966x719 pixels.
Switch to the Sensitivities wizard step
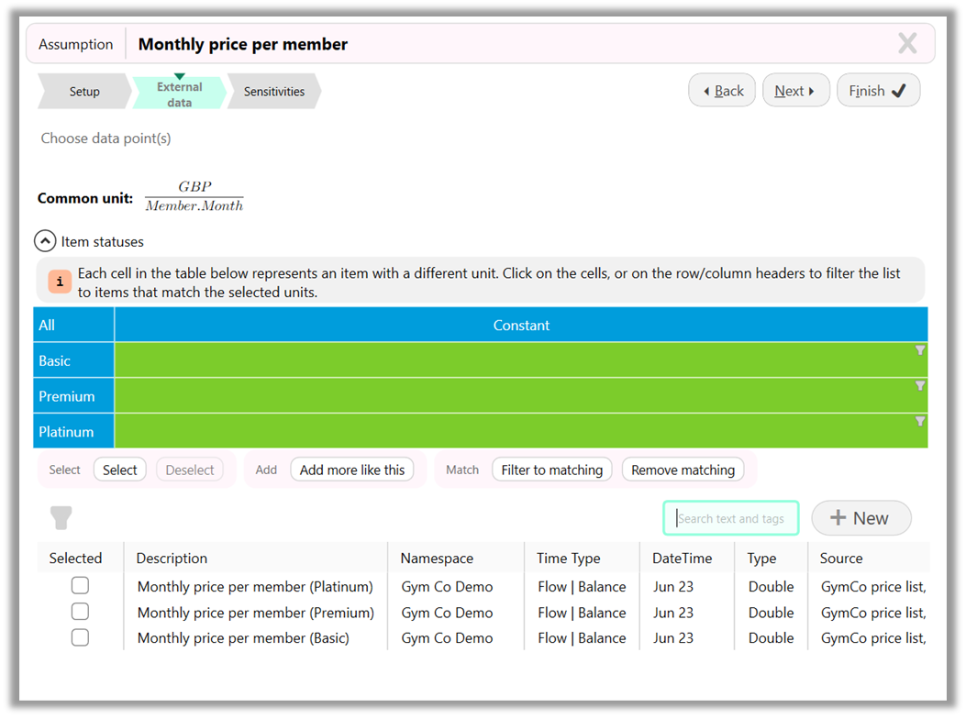pyautogui.click(x=272, y=91)
